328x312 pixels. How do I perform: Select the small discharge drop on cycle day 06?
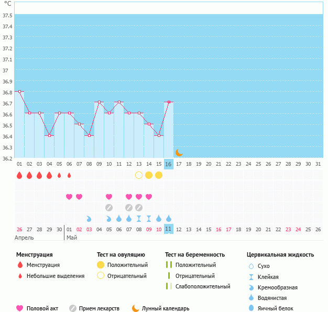[69, 175]
